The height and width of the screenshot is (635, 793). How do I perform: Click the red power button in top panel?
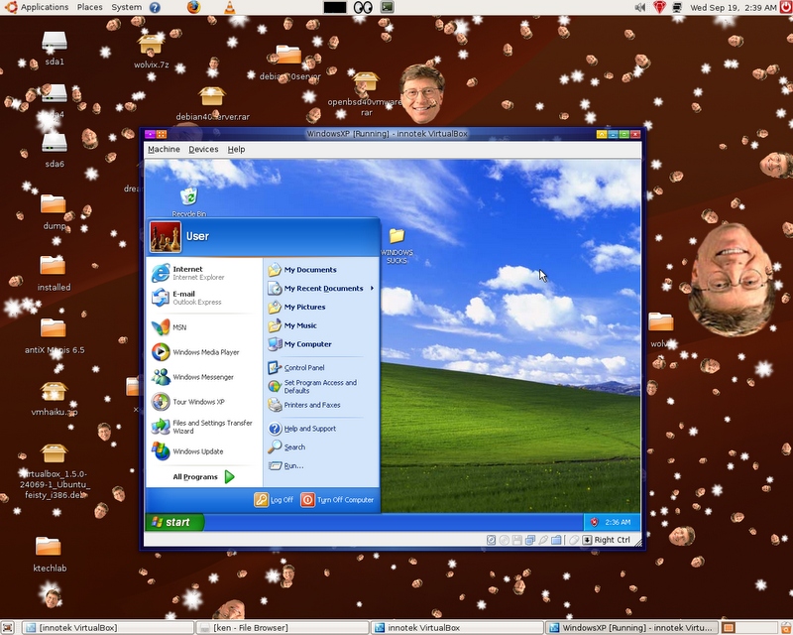pos(787,7)
